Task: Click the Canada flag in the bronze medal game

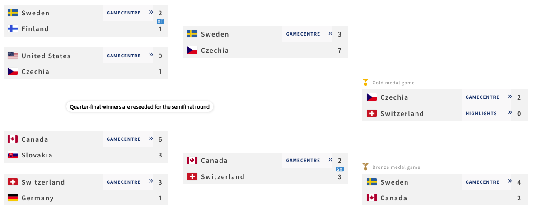Action: coord(372,198)
